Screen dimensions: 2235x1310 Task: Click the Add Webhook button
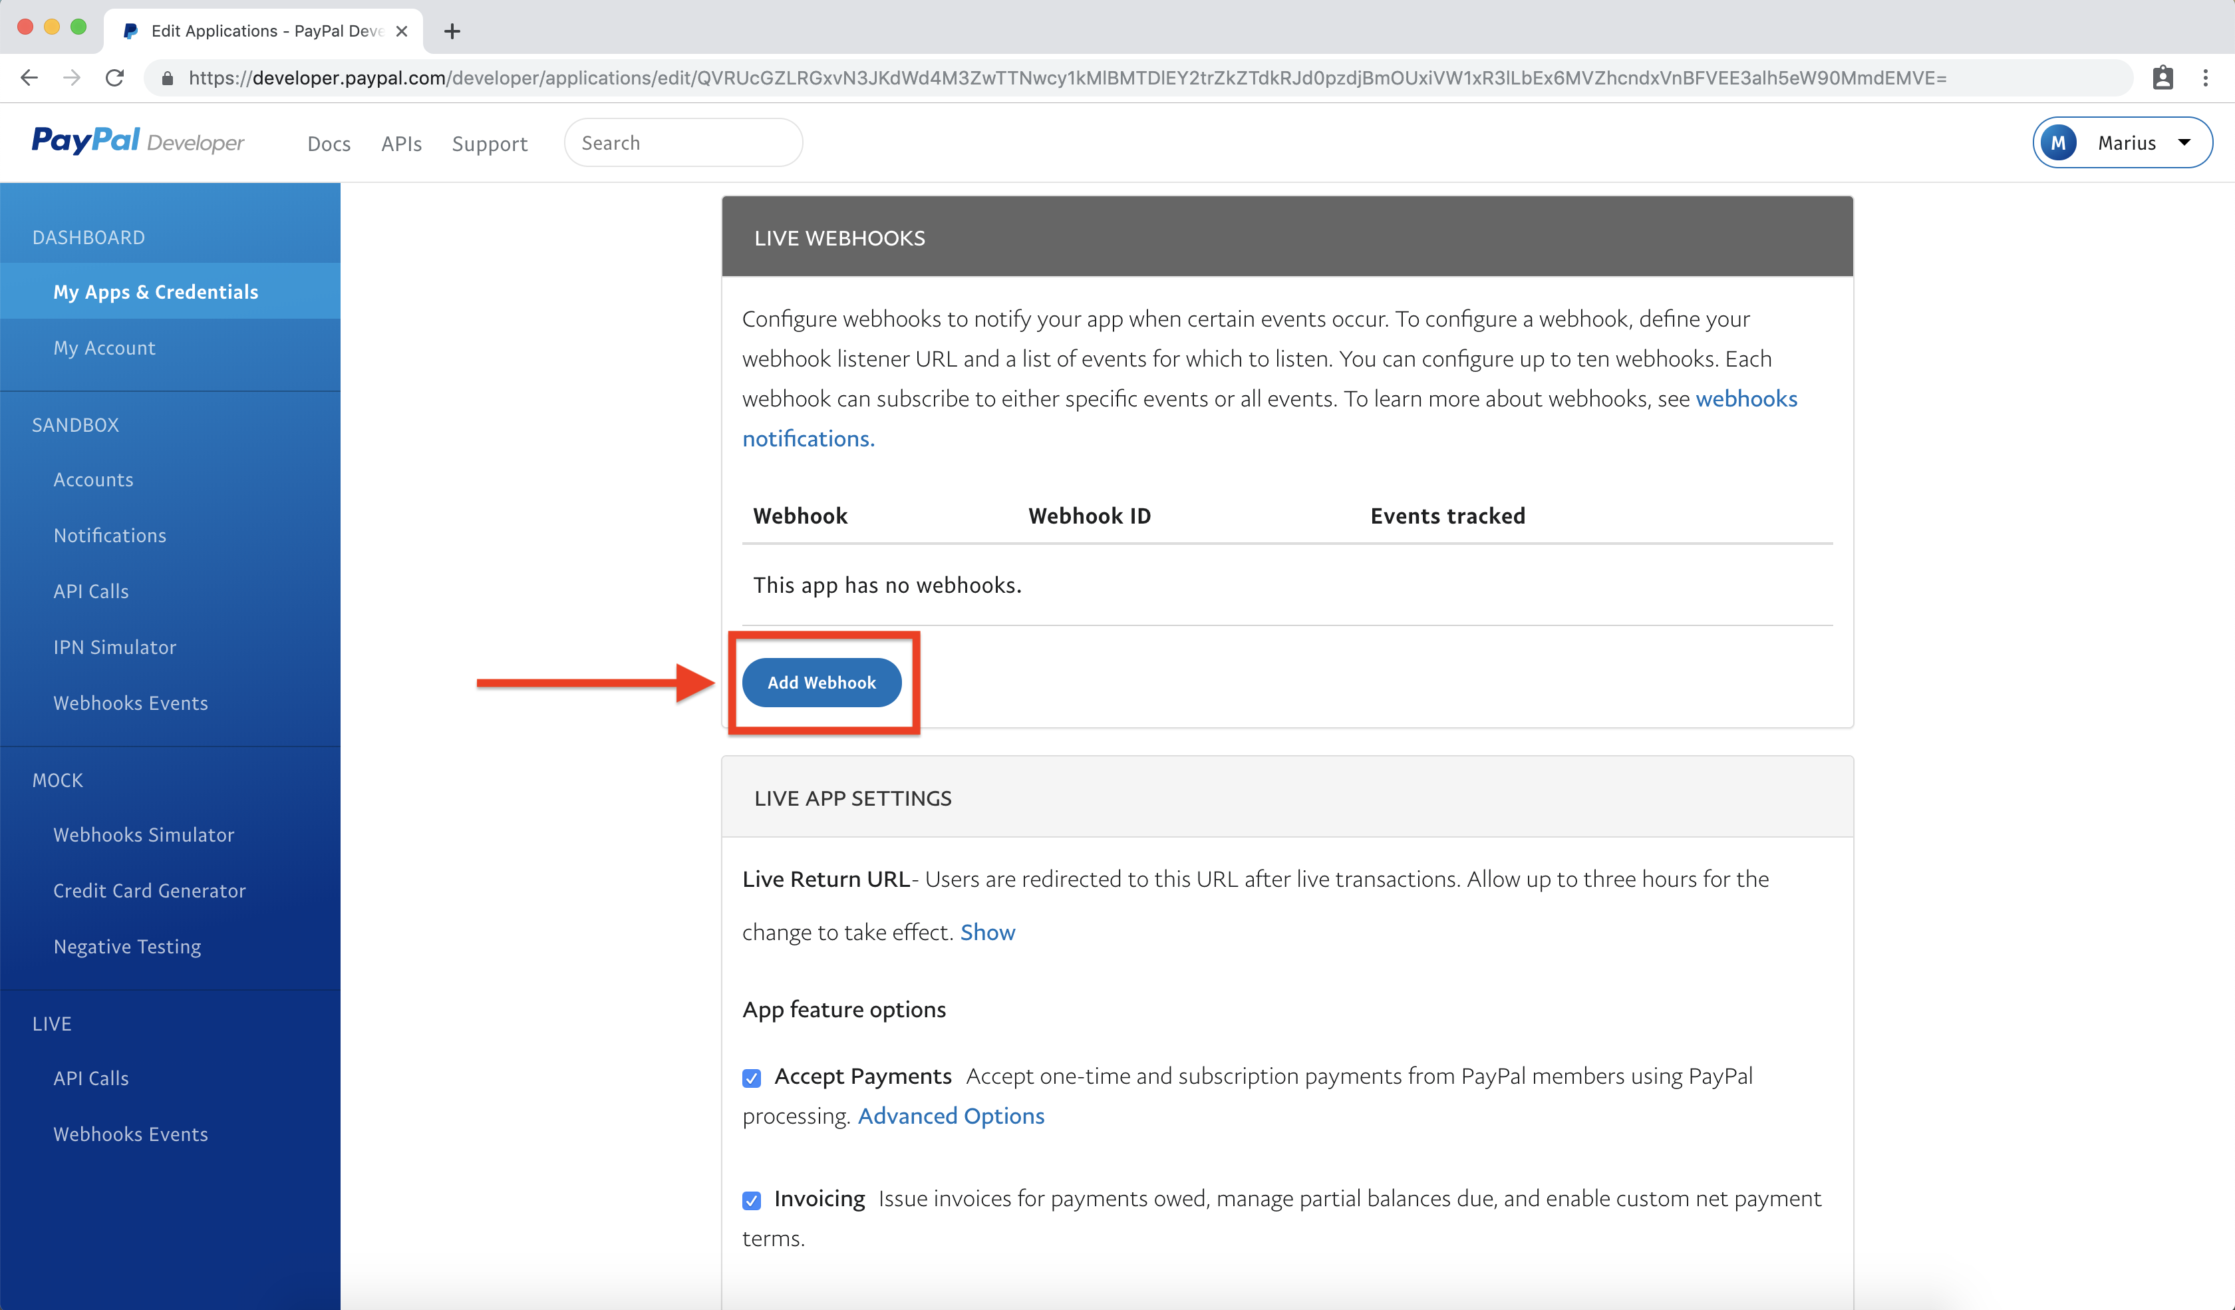point(821,682)
